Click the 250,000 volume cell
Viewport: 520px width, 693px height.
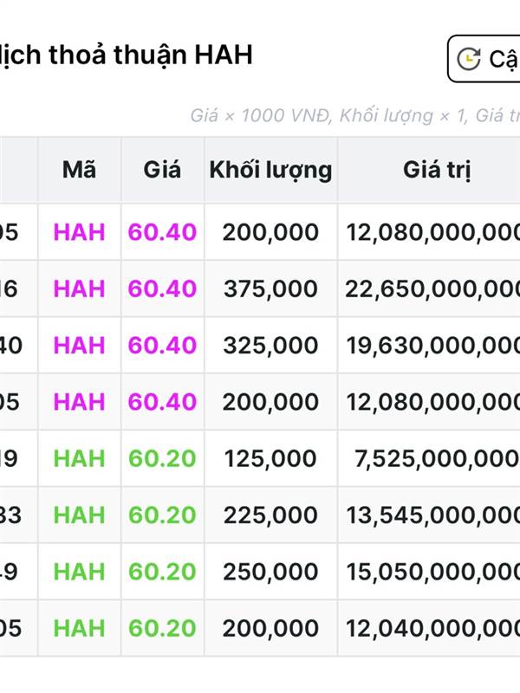click(x=270, y=572)
